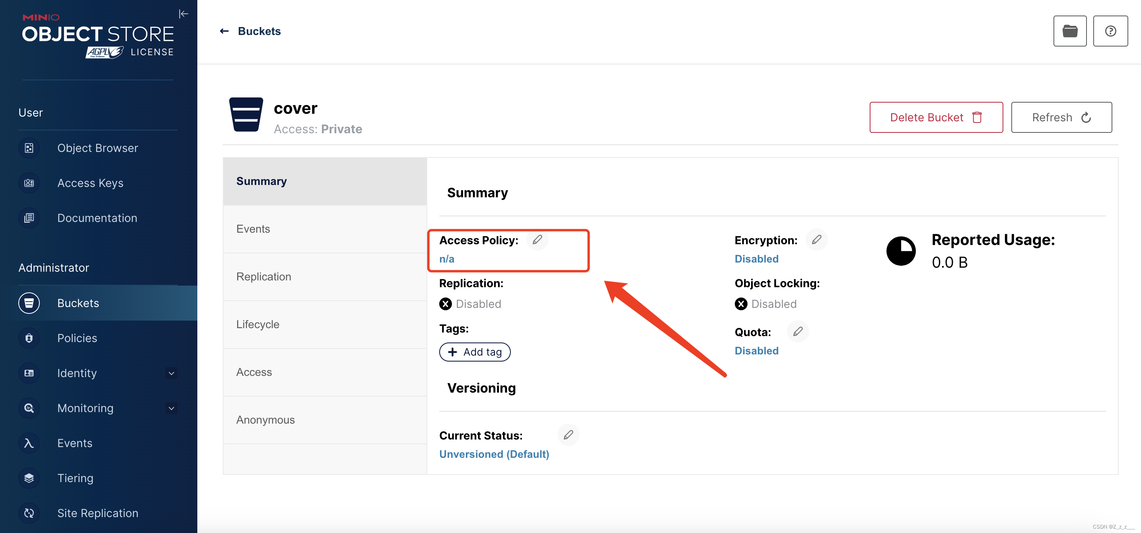Click the Delete Bucket button

click(x=936, y=117)
